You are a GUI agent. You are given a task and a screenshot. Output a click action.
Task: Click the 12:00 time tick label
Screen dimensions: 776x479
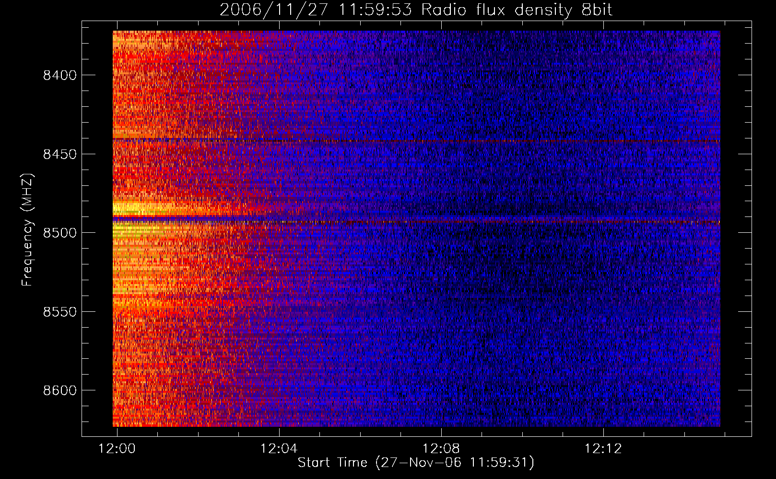(117, 449)
